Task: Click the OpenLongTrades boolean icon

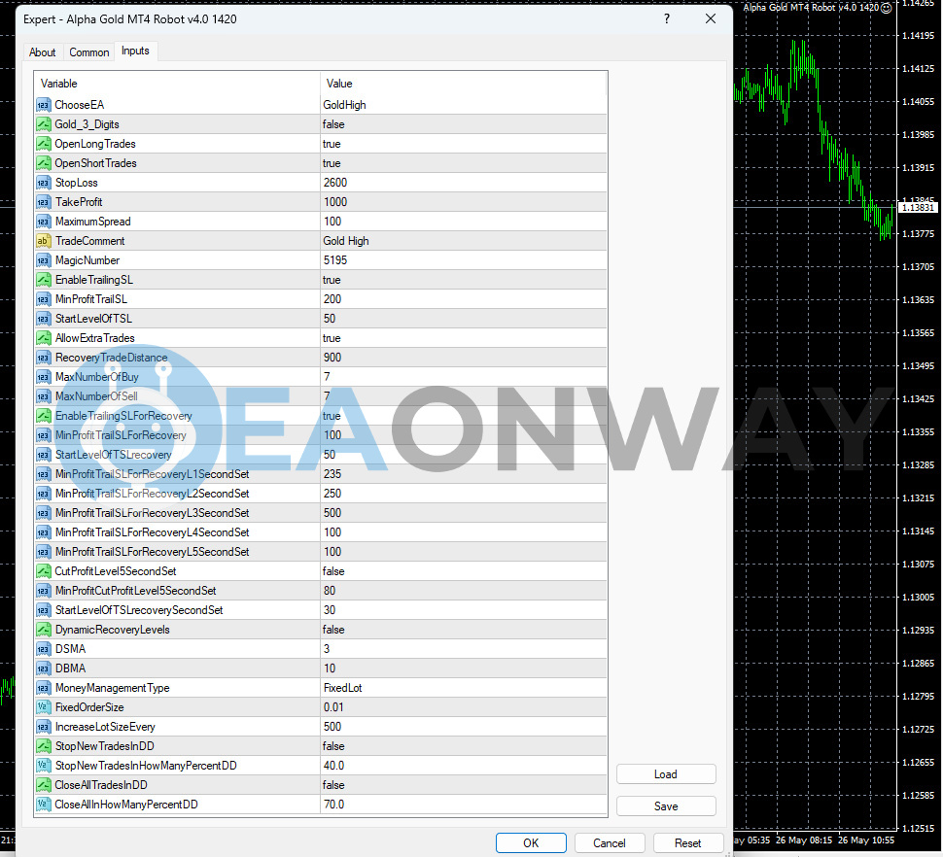Action: pos(44,144)
